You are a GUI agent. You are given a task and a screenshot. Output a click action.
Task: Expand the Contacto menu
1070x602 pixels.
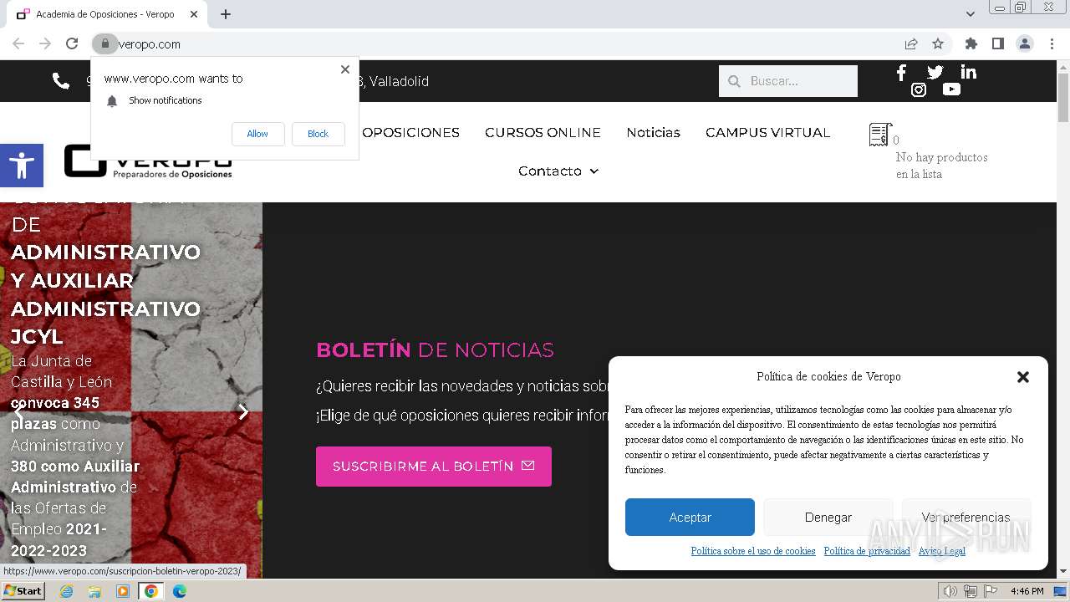point(558,171)
